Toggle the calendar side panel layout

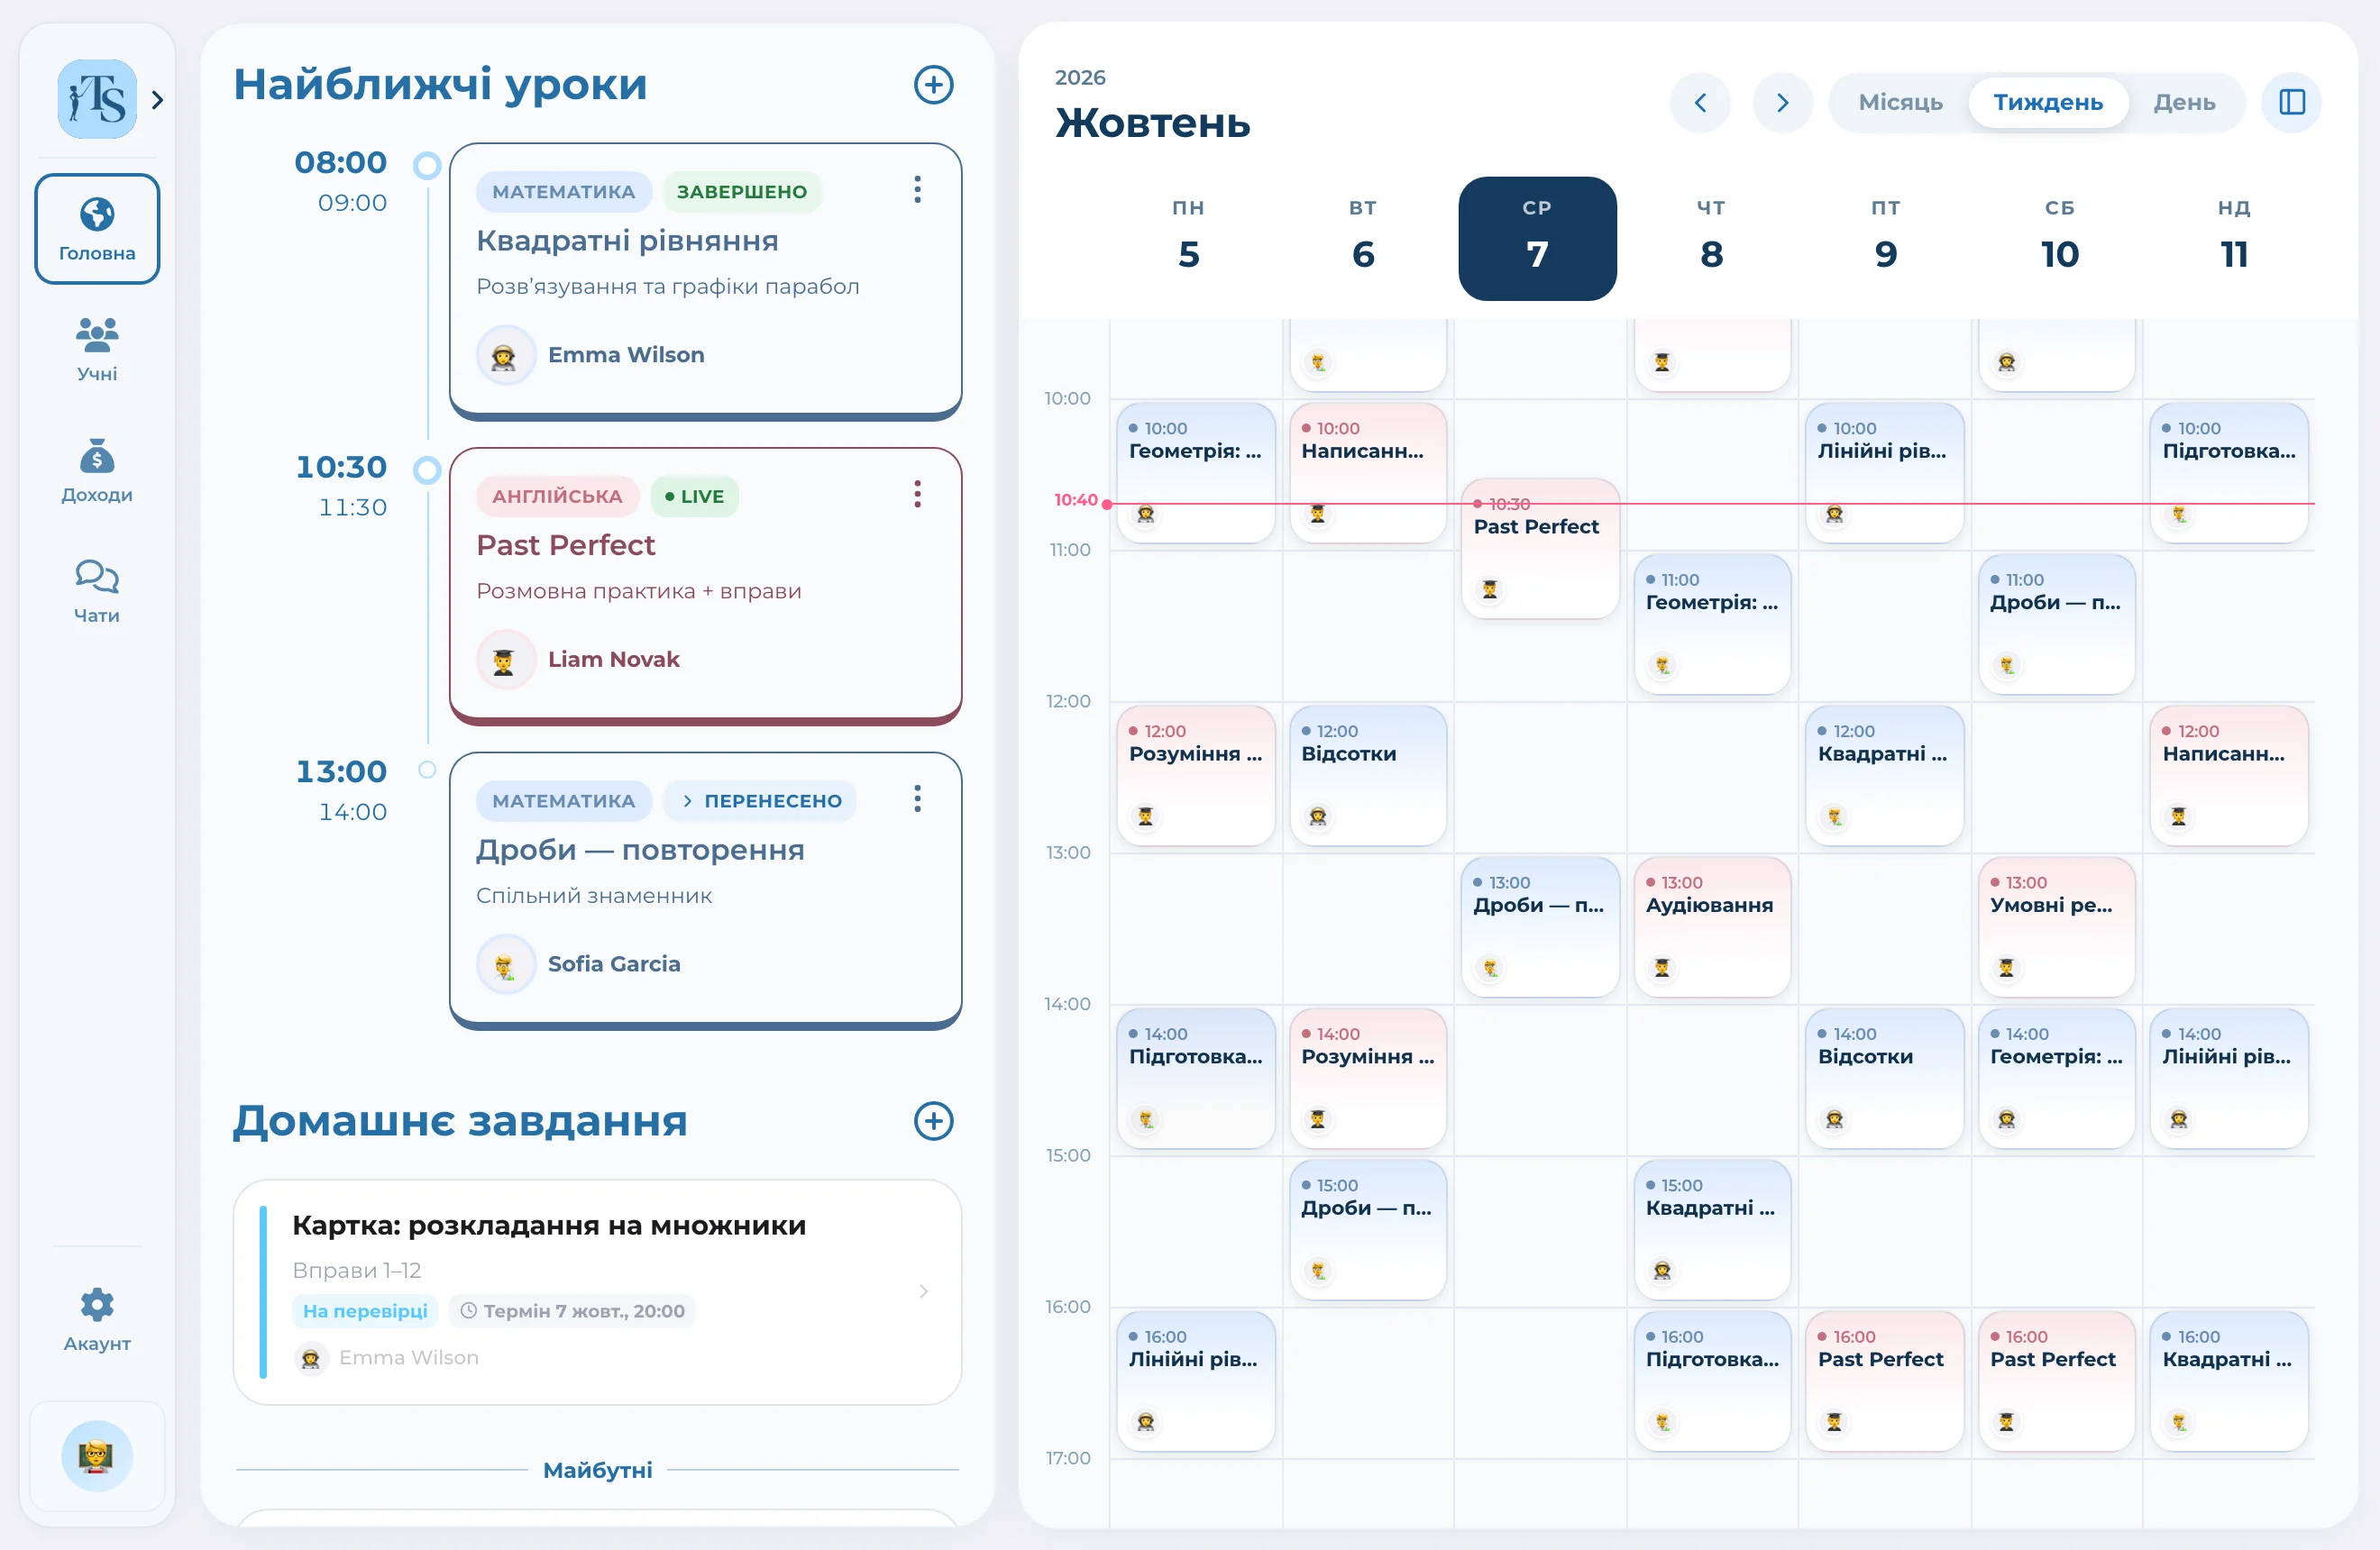point(2291,102)
